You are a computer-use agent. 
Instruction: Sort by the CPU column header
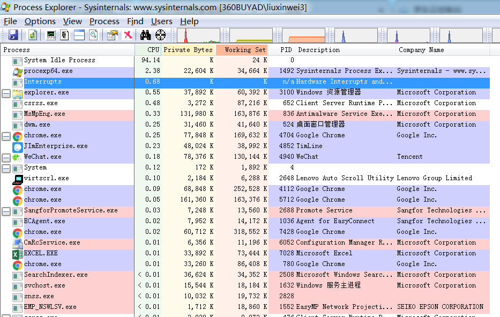[x=148, y=50]
